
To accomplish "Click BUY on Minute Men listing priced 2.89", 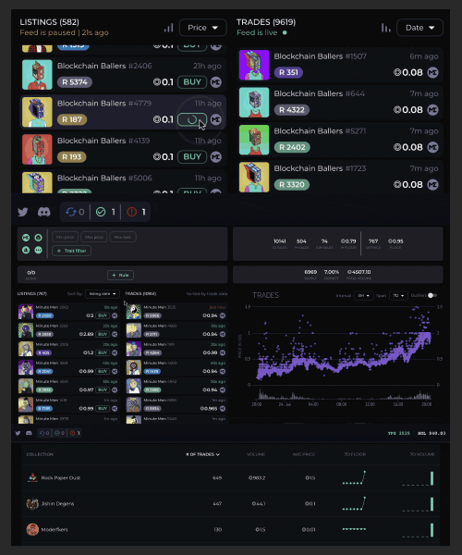I will [x=103, y=334].
